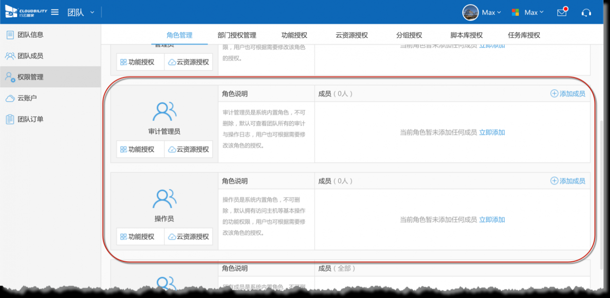610x298 pixels.
Task: Click 添加成员 for the 审计管理员 role
Action: click(x=568, y=94)
